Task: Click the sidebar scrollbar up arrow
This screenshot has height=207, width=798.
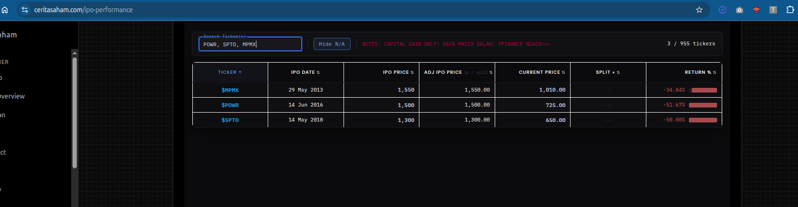Action: pyautogui.click(x=74, y=53)
